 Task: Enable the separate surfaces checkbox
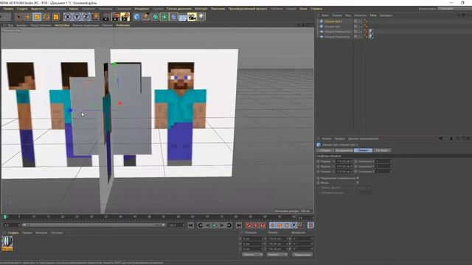click(x=358, y=178)
